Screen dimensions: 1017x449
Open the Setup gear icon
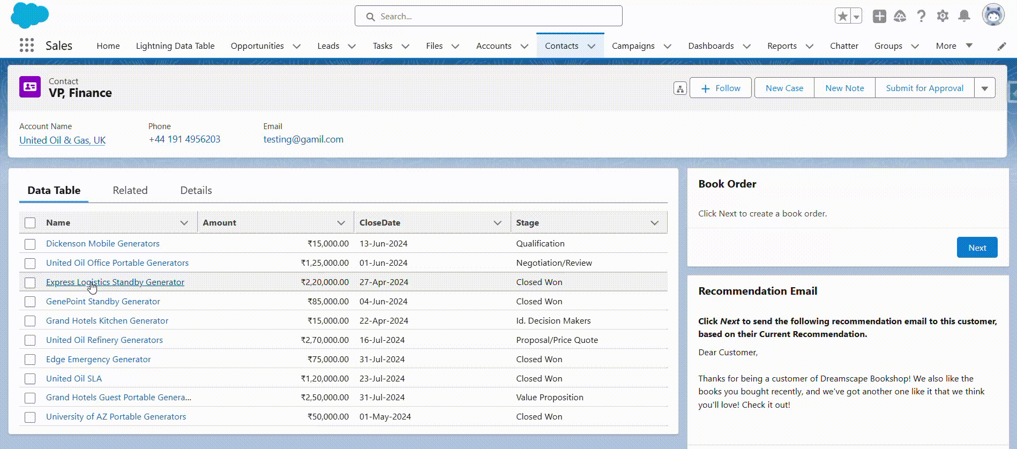943,16
